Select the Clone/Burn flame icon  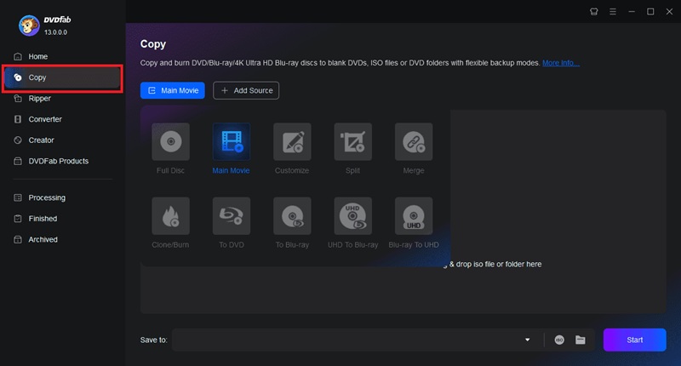pos(171,216)
